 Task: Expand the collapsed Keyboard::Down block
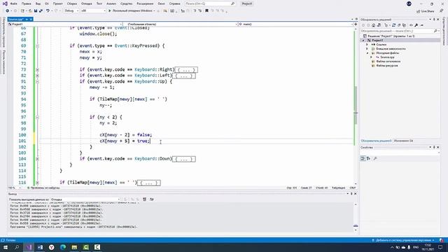pyautogui.click(x=37, y=159)
